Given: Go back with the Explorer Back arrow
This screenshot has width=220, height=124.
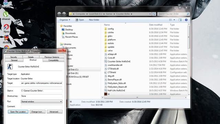Looking at the screenshot, I should pyautogui.click(x=59, y=14).
